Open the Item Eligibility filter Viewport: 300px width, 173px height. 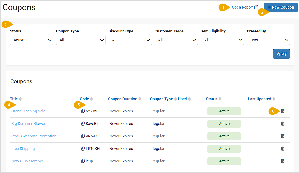pyautogui.click(x=222, y=40)
